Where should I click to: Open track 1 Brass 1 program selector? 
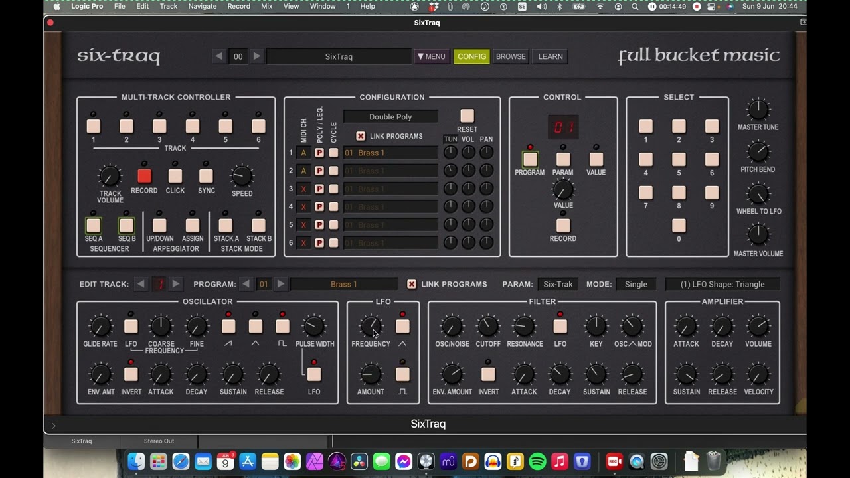pyautogui.click(x=390, y=153)
